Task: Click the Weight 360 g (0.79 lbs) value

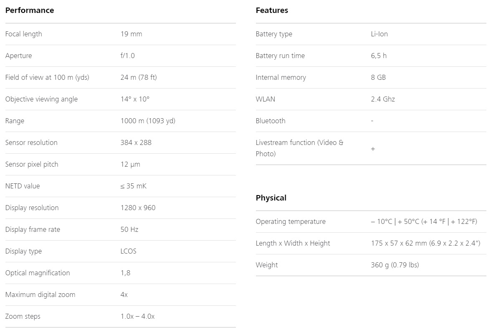Action: coord(395,265)
